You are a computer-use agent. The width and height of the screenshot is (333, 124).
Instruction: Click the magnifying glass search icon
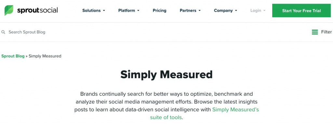3,32
